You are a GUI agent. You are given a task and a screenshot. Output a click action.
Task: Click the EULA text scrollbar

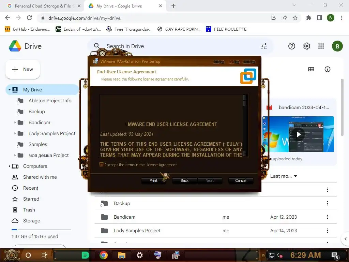coord(244,126)
